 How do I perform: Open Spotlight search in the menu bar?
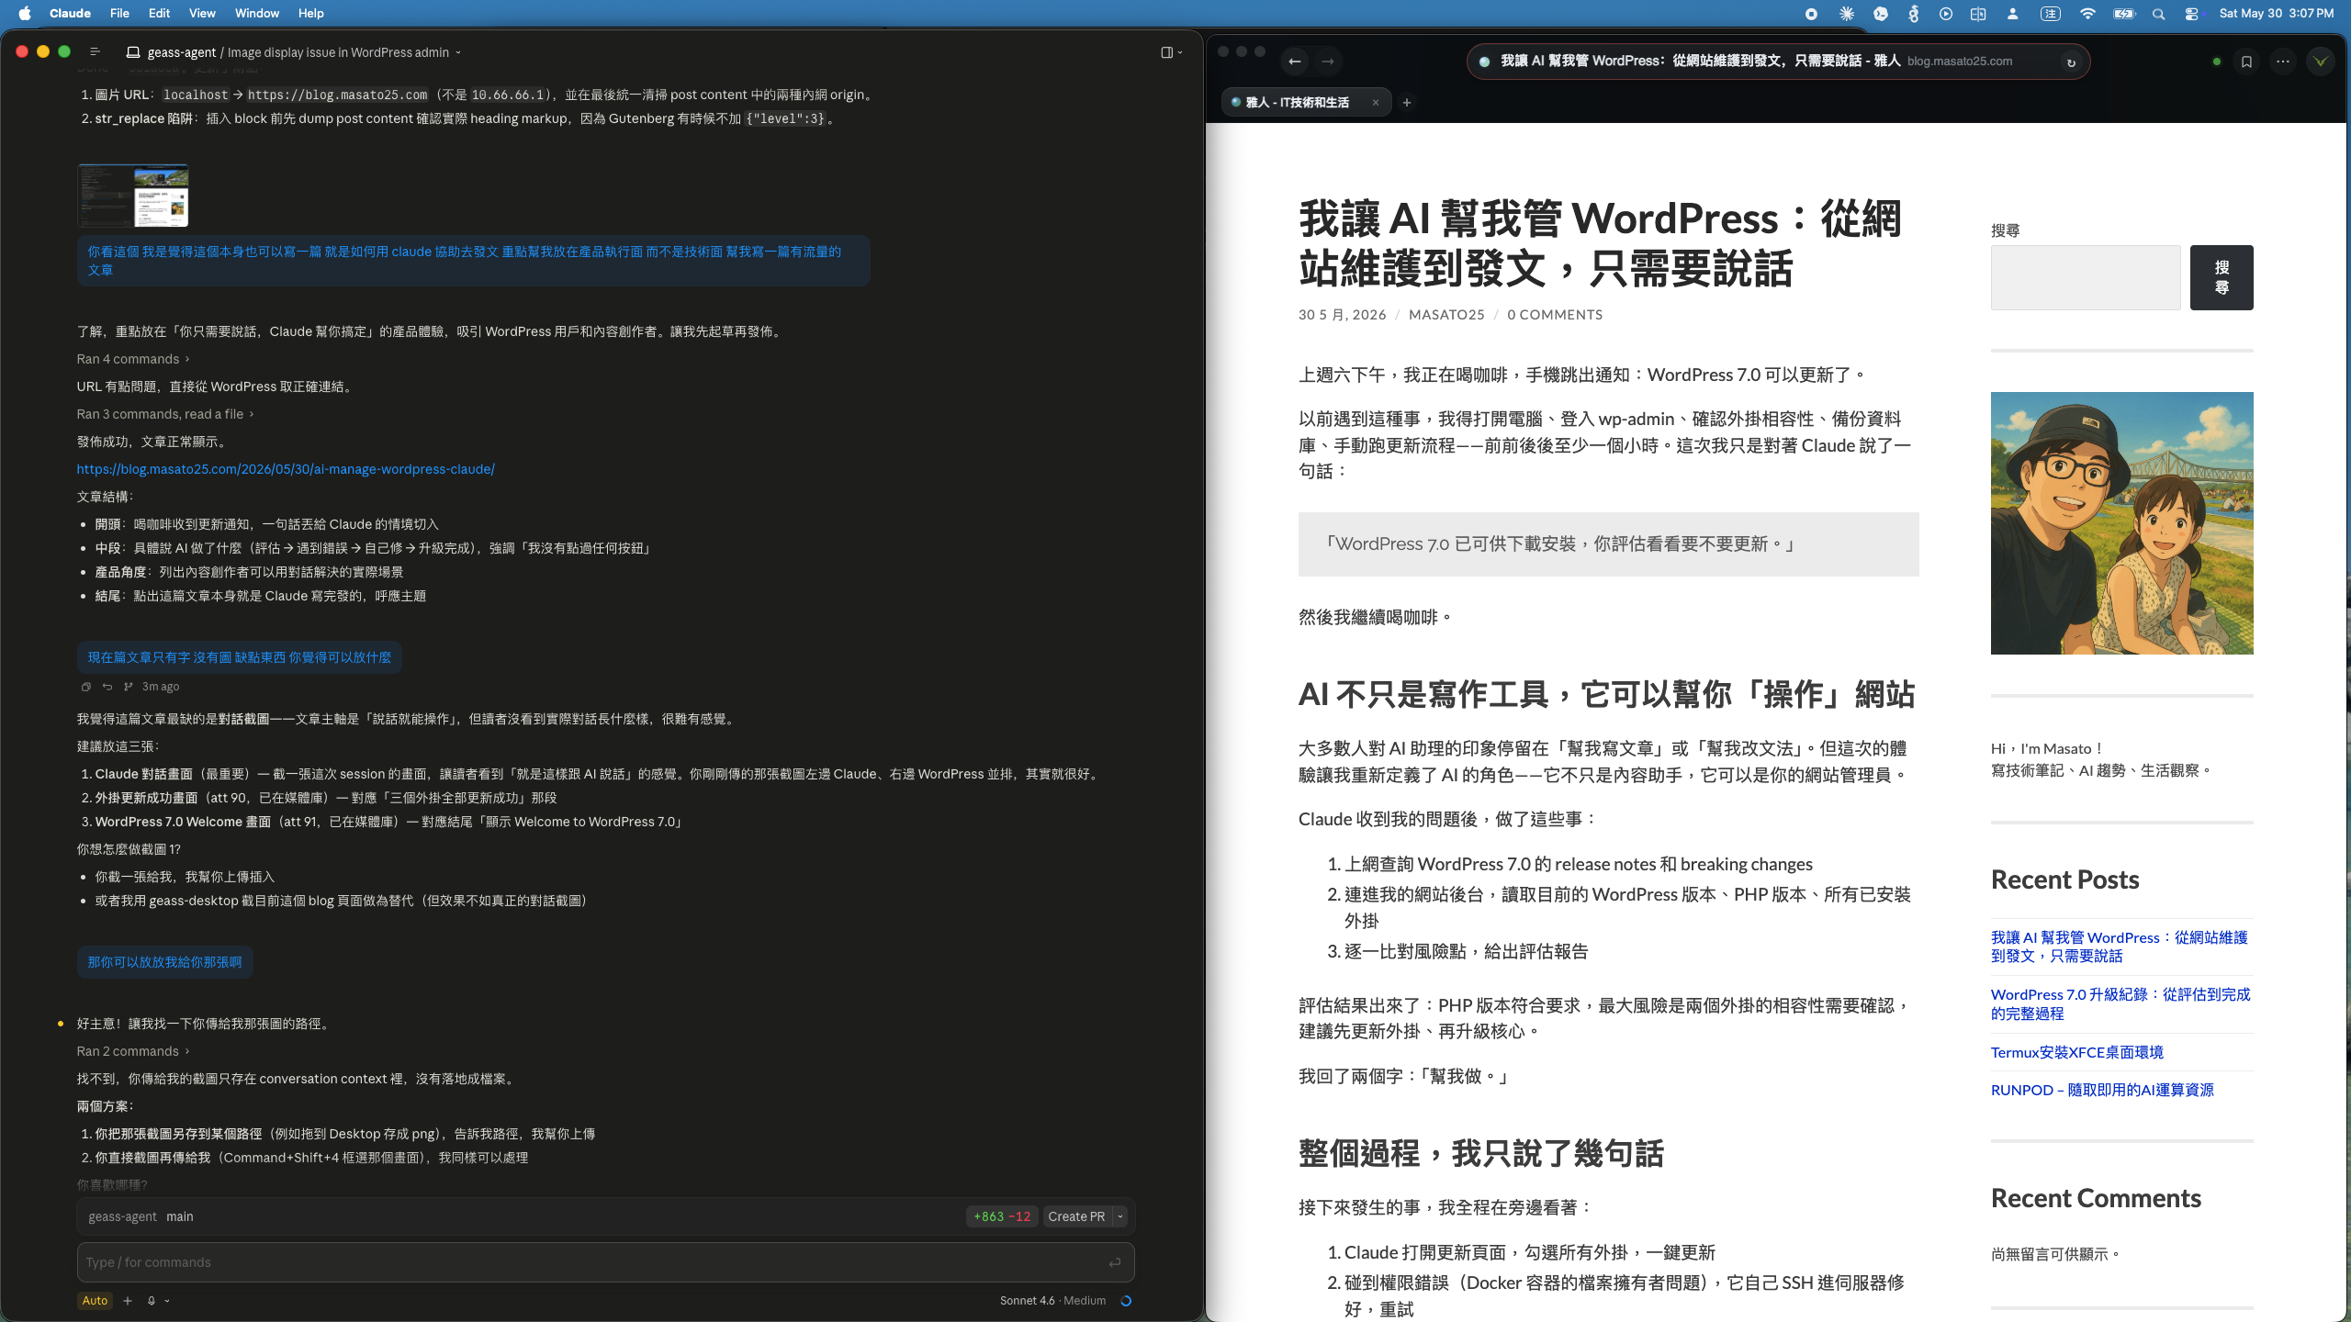tap(2159, 14)
